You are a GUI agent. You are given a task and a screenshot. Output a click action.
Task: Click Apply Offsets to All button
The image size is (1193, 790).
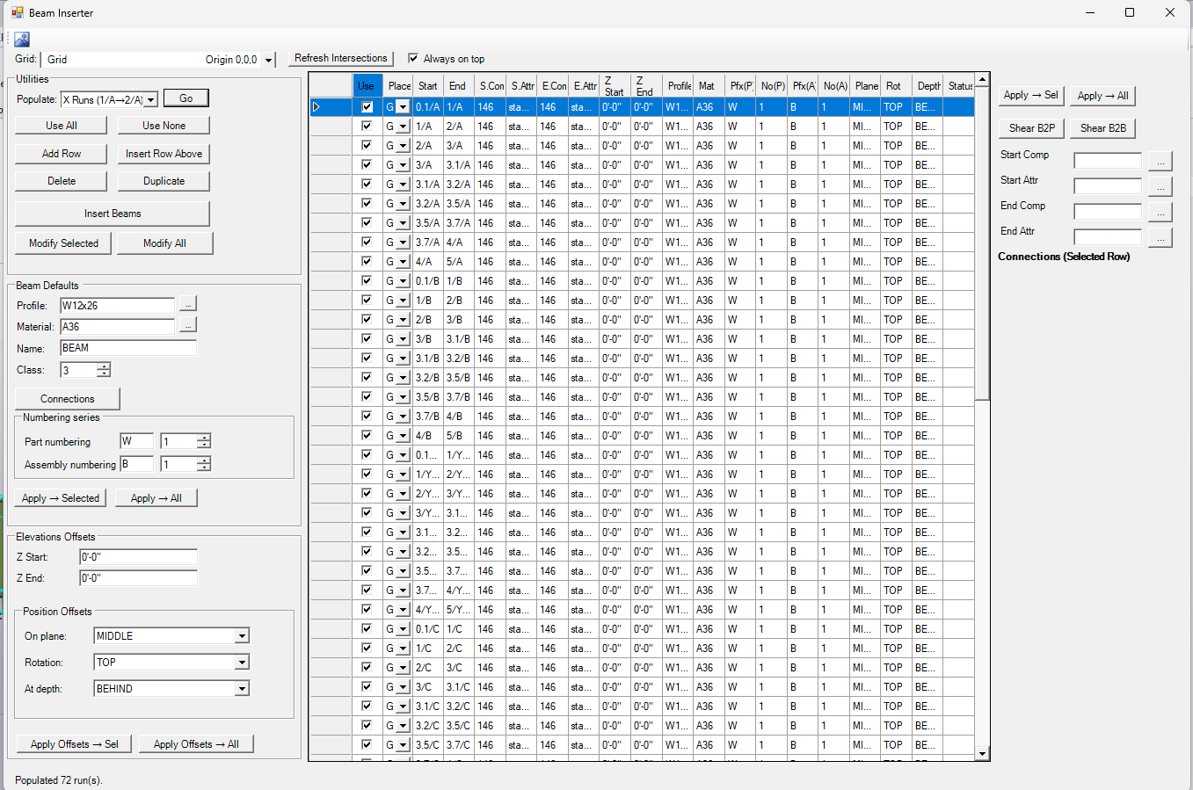[x=196, y=744]
